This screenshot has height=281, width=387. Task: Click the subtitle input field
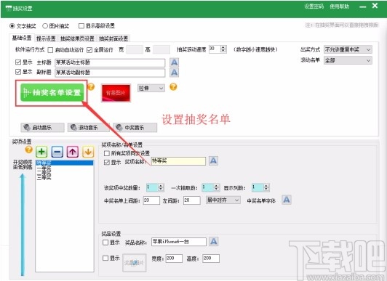pos(110,73)
